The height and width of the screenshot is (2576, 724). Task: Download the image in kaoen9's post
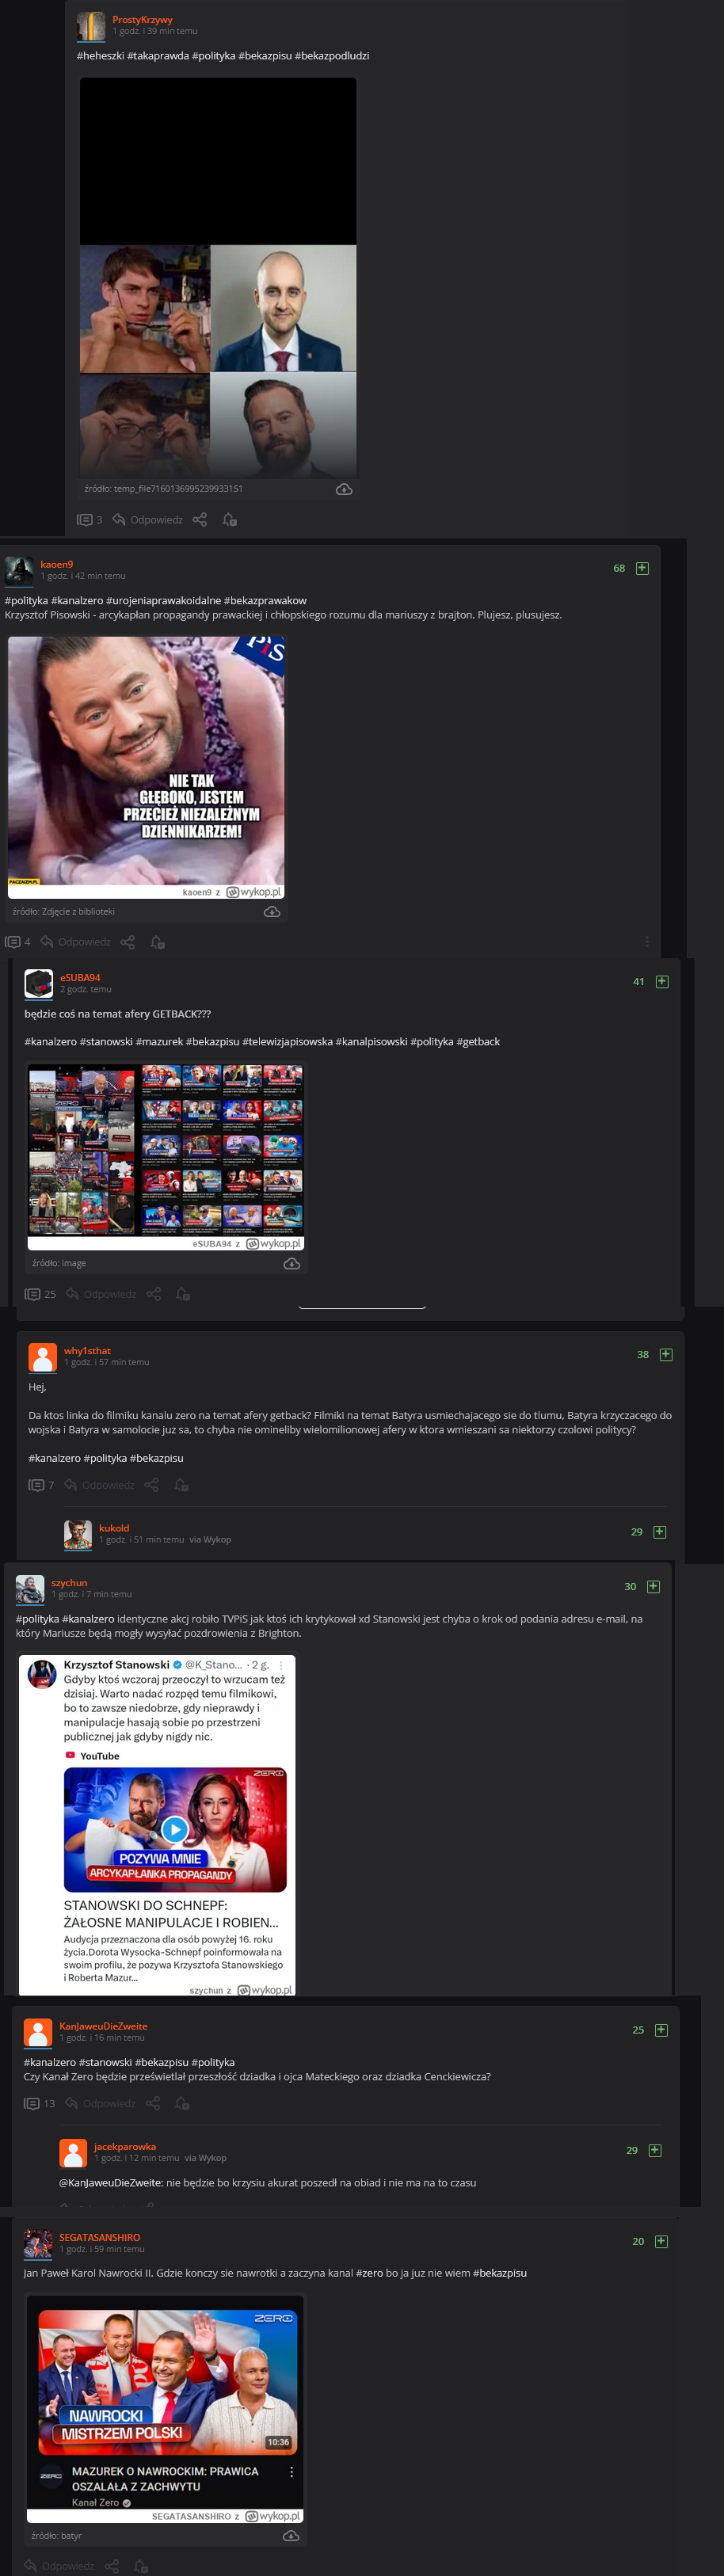(271, 912)
